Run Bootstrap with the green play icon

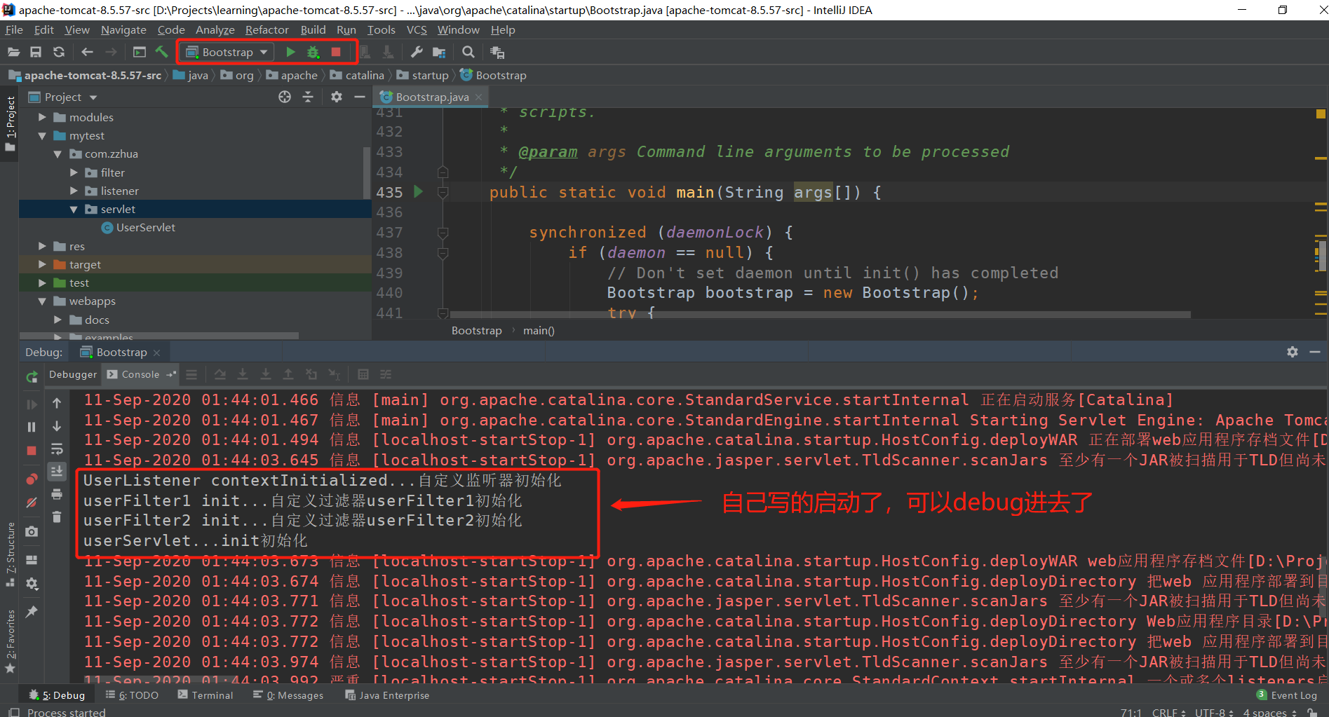(290, 53)
